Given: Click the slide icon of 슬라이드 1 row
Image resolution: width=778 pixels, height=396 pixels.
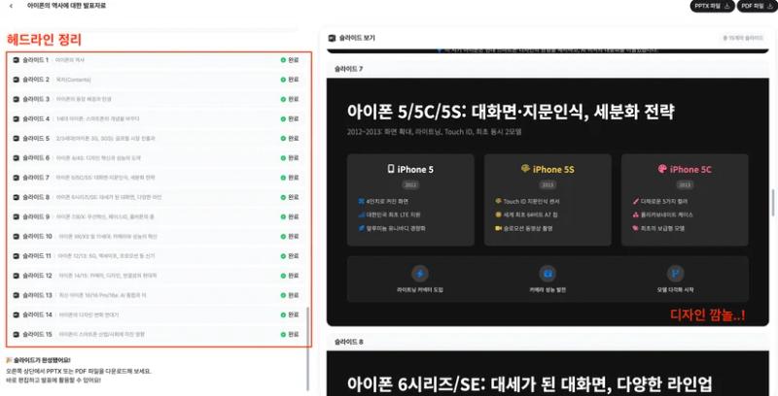Looking at the screenshot, I should (17, 60).
